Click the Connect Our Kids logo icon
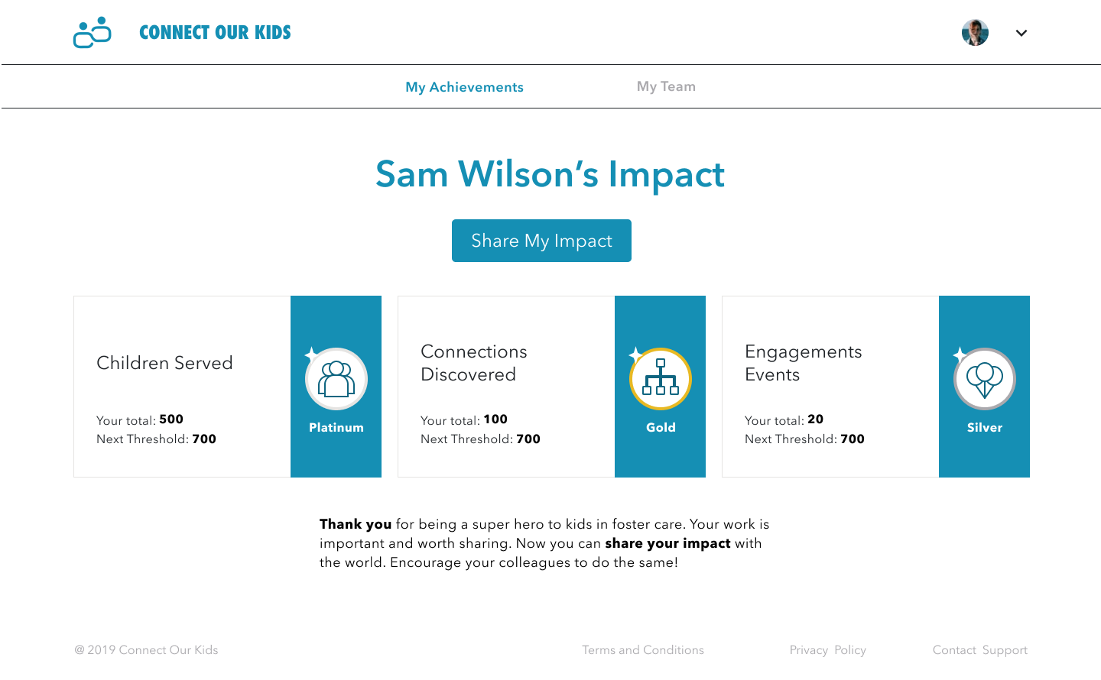This screenshot has height=680, width=1101. click(93, 33)
